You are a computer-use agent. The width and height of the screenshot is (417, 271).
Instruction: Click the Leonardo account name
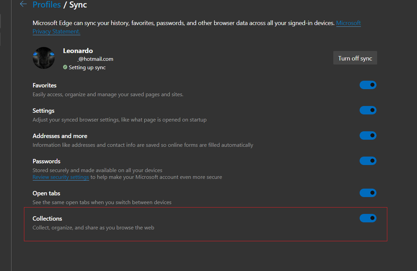78,51
